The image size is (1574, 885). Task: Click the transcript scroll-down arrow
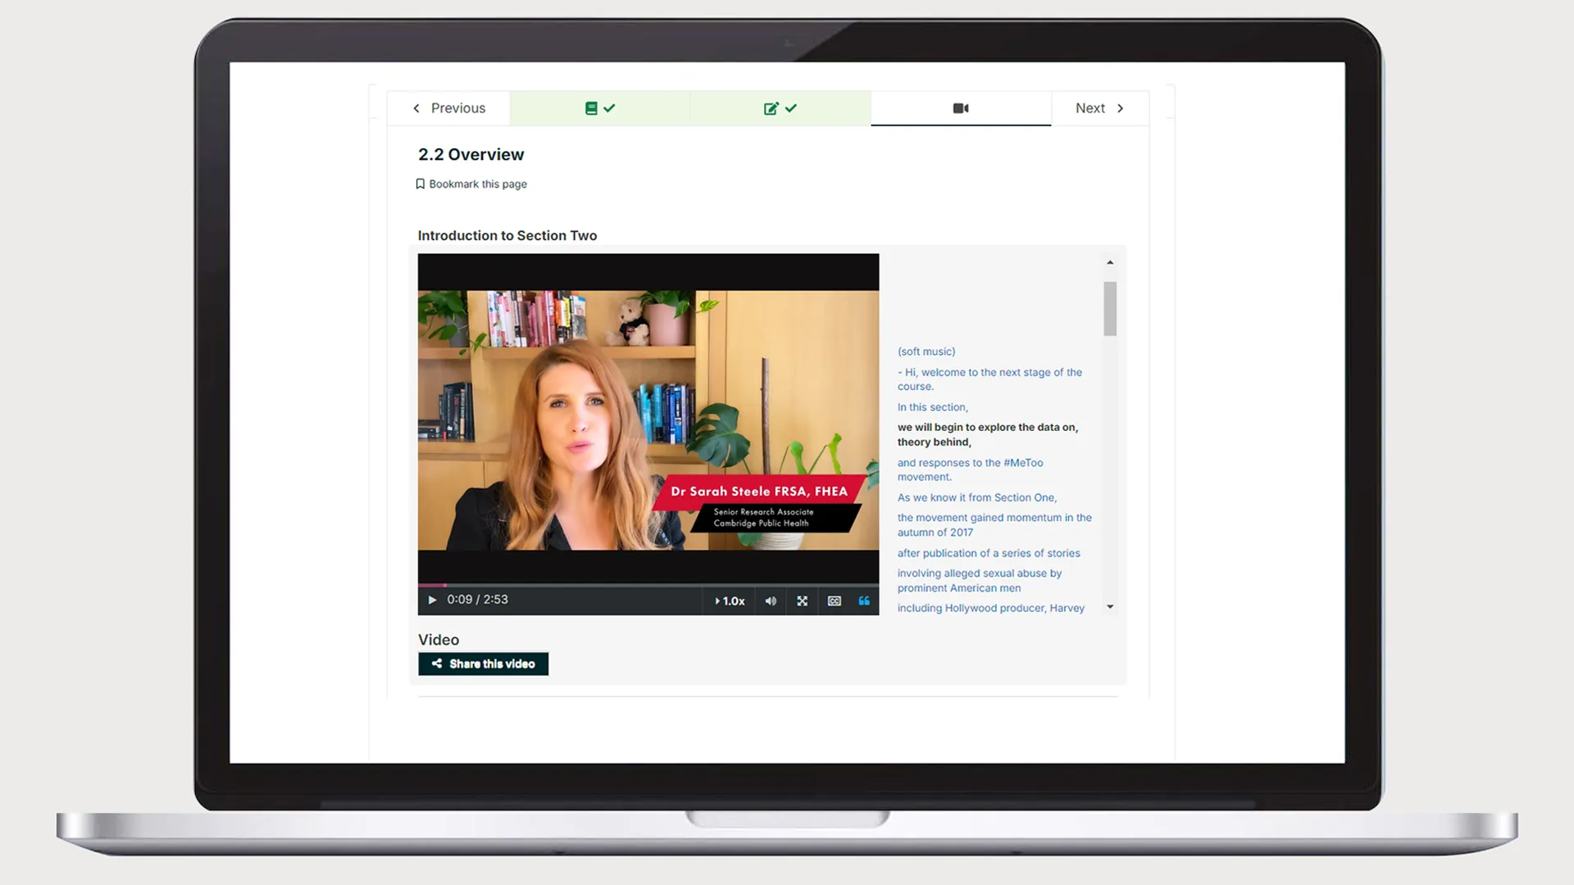tap(1110, 606)
